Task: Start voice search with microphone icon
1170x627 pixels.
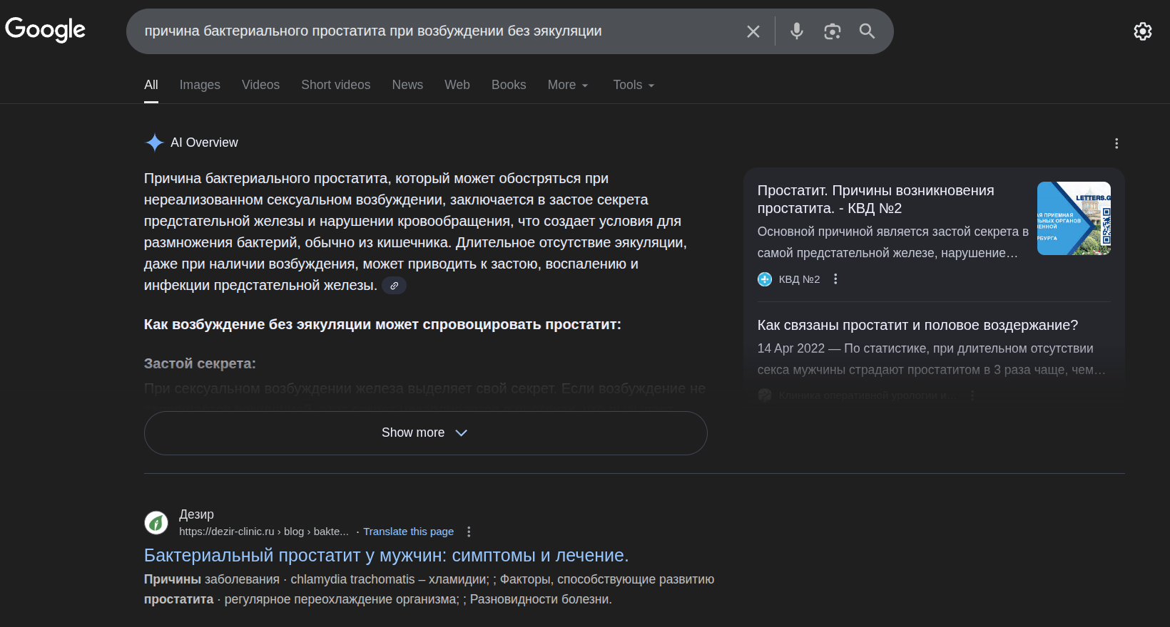Action: (x=797, y=31)
